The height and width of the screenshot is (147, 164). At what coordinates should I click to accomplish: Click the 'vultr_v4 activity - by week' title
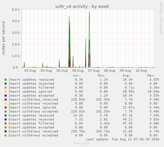[x=82, y=6]
